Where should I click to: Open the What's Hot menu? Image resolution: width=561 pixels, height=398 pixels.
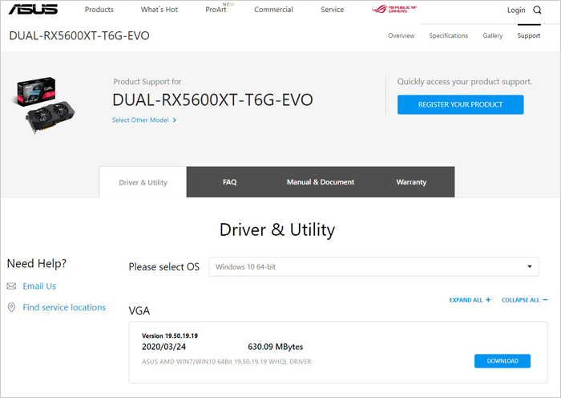[159, 10]
